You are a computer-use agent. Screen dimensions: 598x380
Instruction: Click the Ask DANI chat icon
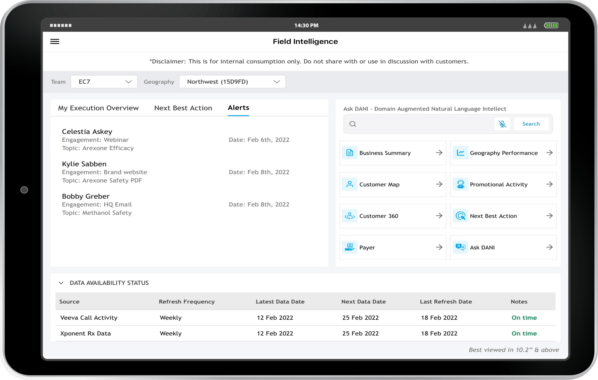coord(460,247)
